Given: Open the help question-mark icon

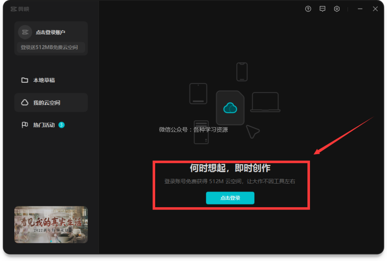Looking at the screenshot, I should [308, 9].
